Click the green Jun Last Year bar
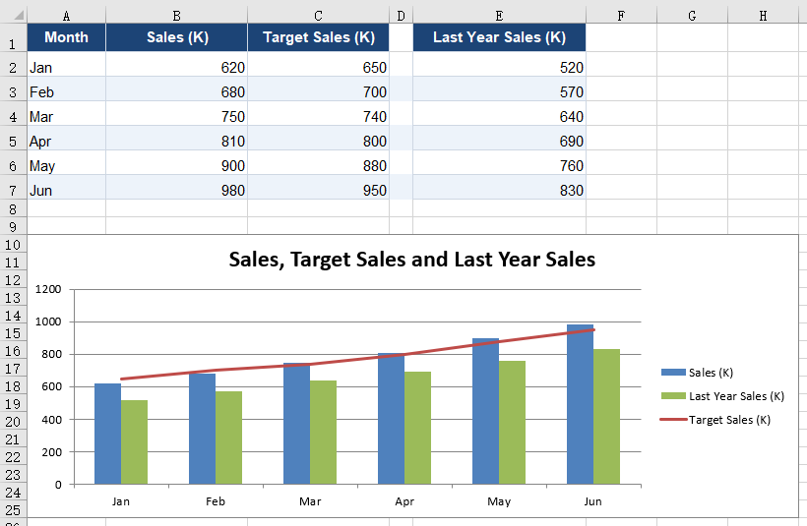The image size is (807, 526). (607, 417)
